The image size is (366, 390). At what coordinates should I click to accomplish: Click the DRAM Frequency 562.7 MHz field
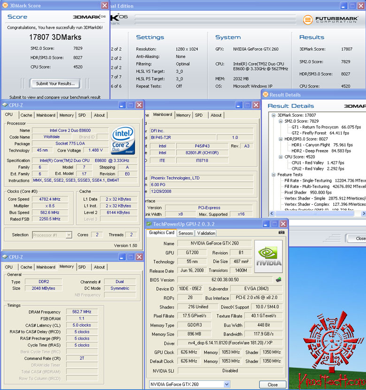82,312
